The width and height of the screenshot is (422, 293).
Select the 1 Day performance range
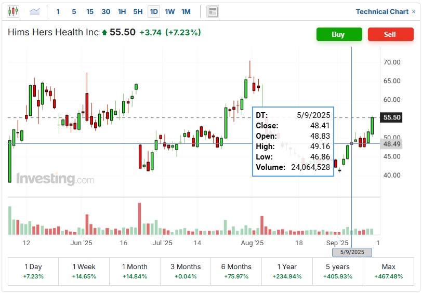[33, 271]
